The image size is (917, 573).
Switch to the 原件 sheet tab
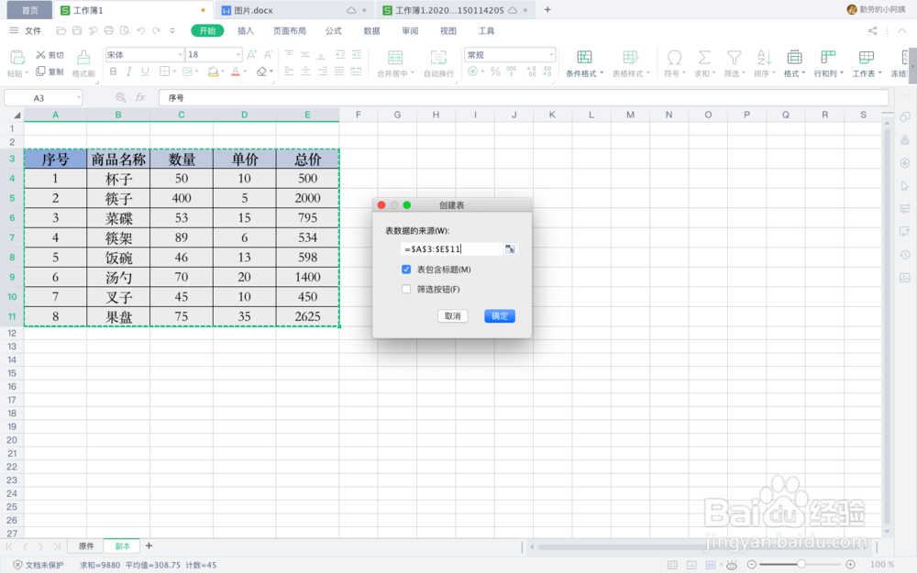(87, 545)
